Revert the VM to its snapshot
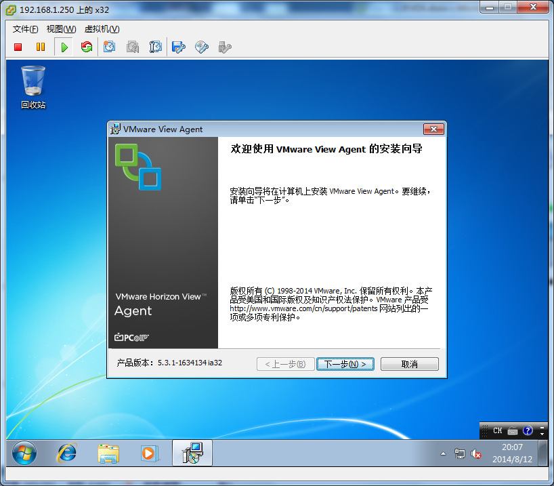 coord(133,47)
